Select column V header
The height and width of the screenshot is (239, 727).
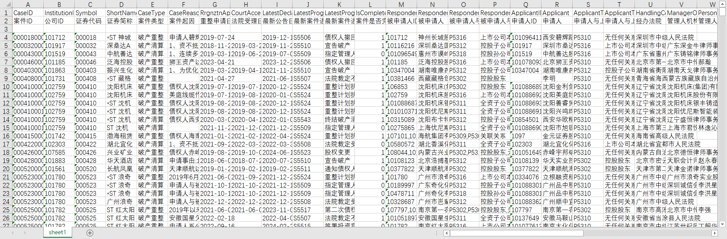(x=681, y=4)
